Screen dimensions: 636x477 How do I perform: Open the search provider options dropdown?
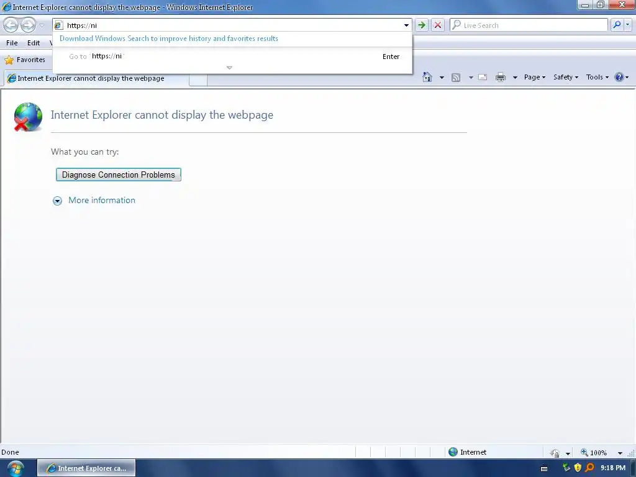pyautogui.click(x=627, y=25)
